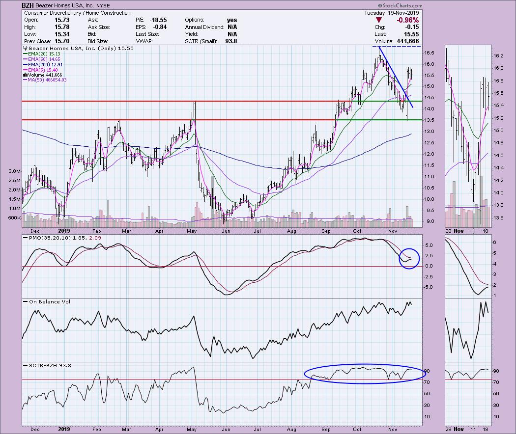Image resolution: width=516 pixels, height=434 pixels.
Task: Click the volume bars icon in legend
Action: tap(26, 75)
